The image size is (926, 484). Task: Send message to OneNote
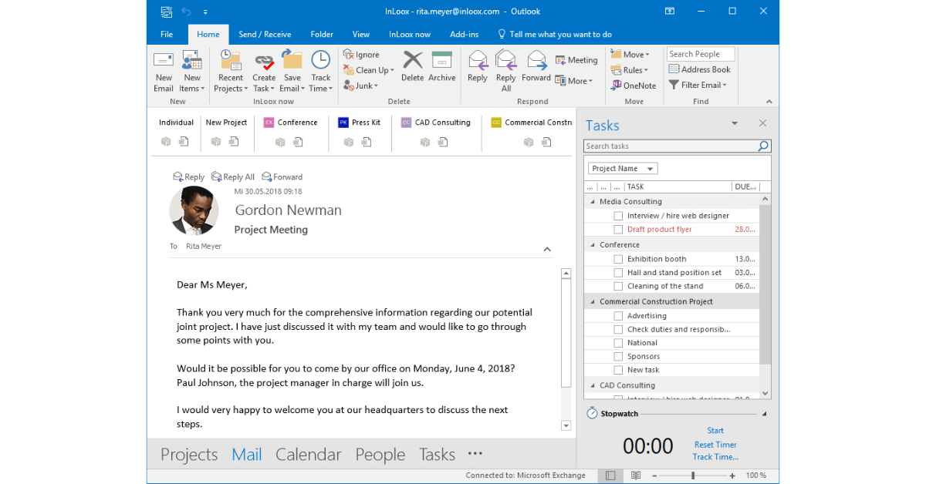tap(633, 86)
